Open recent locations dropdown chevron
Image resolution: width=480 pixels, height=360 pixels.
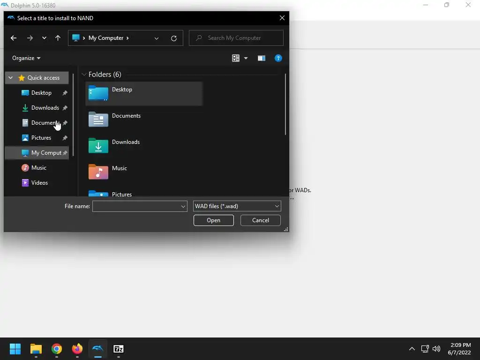(x=45, y=38)
